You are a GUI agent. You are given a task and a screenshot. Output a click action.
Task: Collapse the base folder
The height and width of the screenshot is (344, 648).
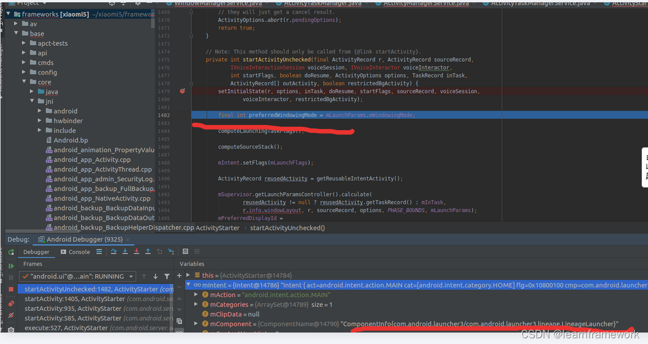pyautogui.click(x=16, y=33)
